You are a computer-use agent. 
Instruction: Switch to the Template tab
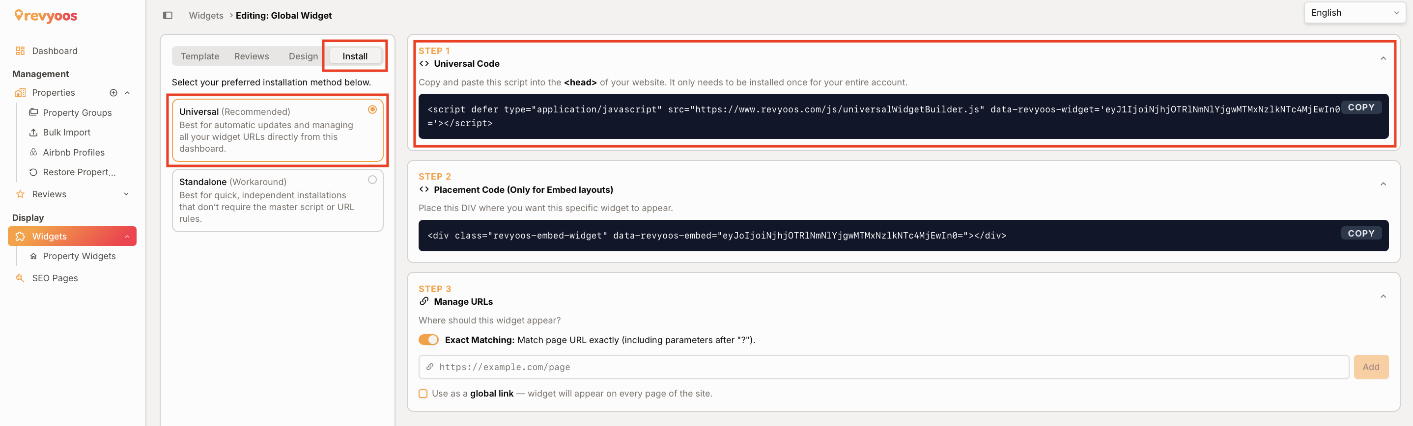(x=199, y=56)
